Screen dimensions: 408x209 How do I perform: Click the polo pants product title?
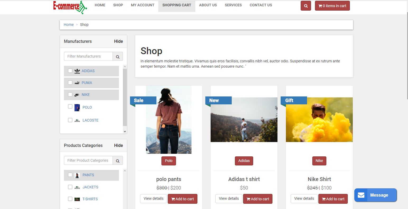click(x=169, y=179)
